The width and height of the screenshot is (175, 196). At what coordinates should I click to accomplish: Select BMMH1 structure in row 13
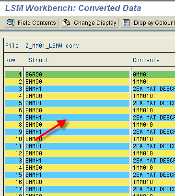77,161
